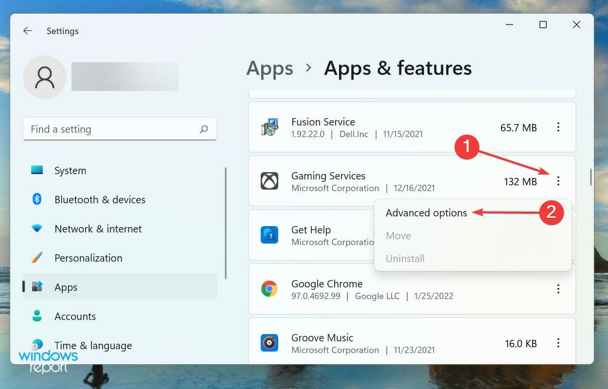The height and width of the screenshot is (389, 608).
Task: Select Move in the context menu
Action: click(398, 235)
